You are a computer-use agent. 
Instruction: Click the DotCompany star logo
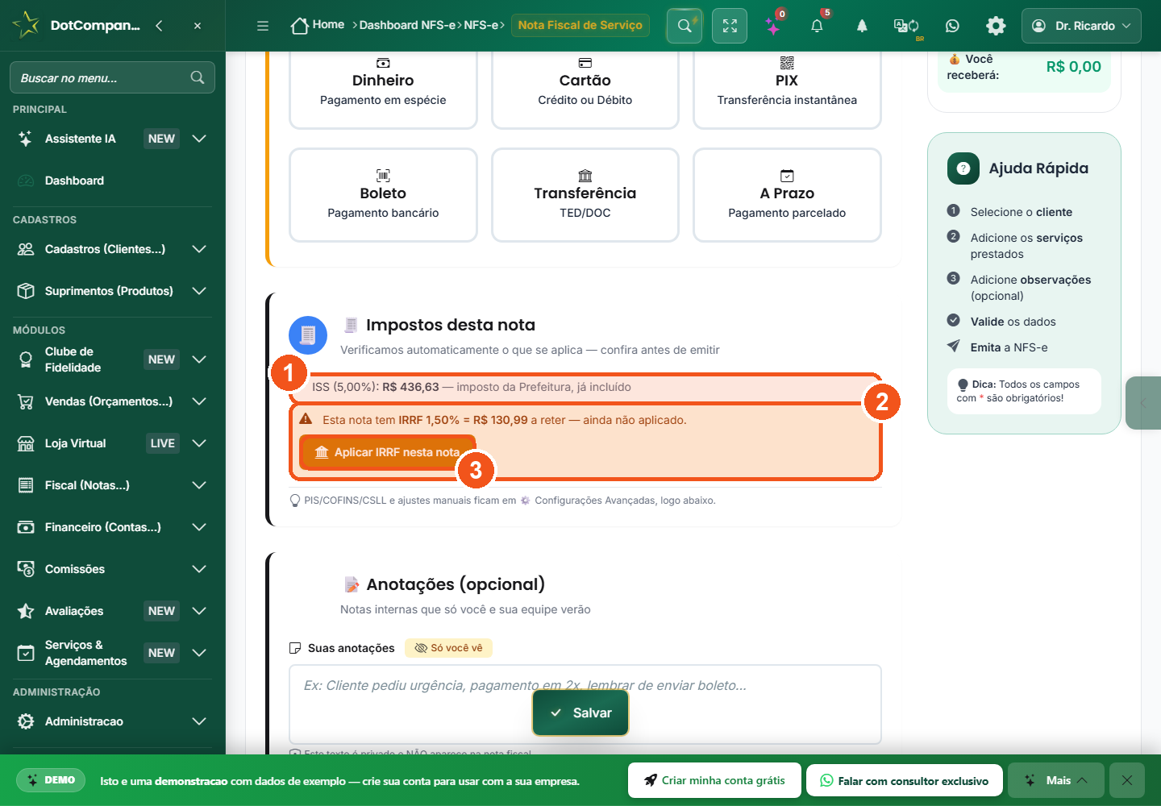[26, 25]
